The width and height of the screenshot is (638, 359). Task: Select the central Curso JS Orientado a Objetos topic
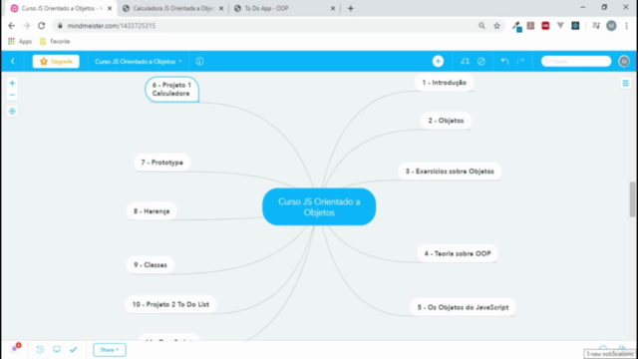point(319,206)
